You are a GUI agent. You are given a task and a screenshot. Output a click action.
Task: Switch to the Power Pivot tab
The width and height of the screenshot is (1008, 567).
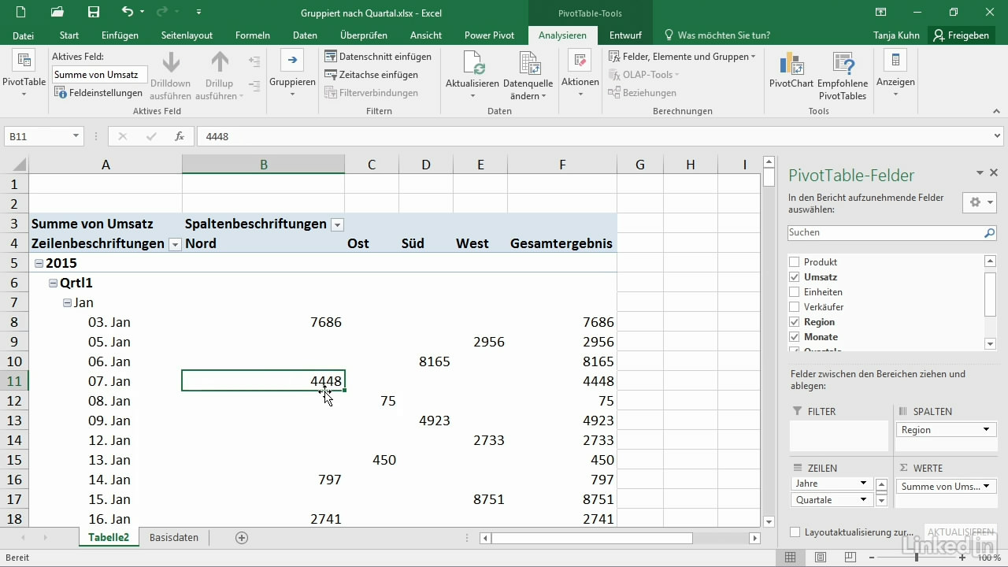click(x=490, y=35)
